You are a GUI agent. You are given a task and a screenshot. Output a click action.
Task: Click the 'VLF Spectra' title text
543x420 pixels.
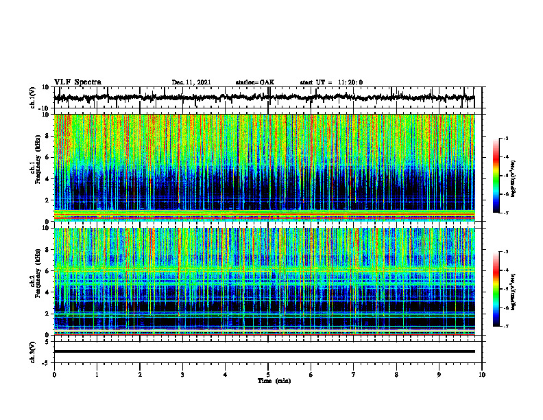tap(77, 82)
